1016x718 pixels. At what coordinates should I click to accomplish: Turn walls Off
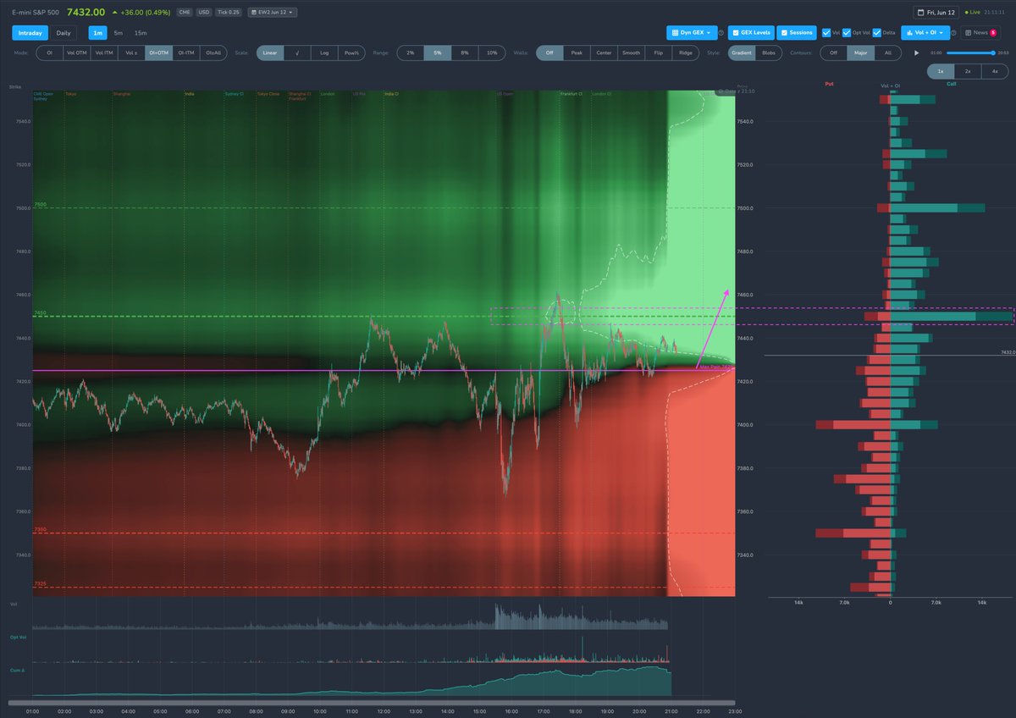pyautogui.click(x=549, y=52)
